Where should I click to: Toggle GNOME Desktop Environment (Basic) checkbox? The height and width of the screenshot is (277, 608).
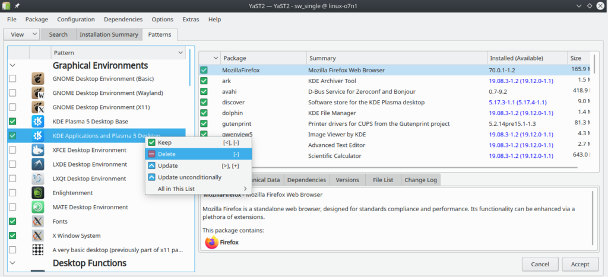coord(12,79)
